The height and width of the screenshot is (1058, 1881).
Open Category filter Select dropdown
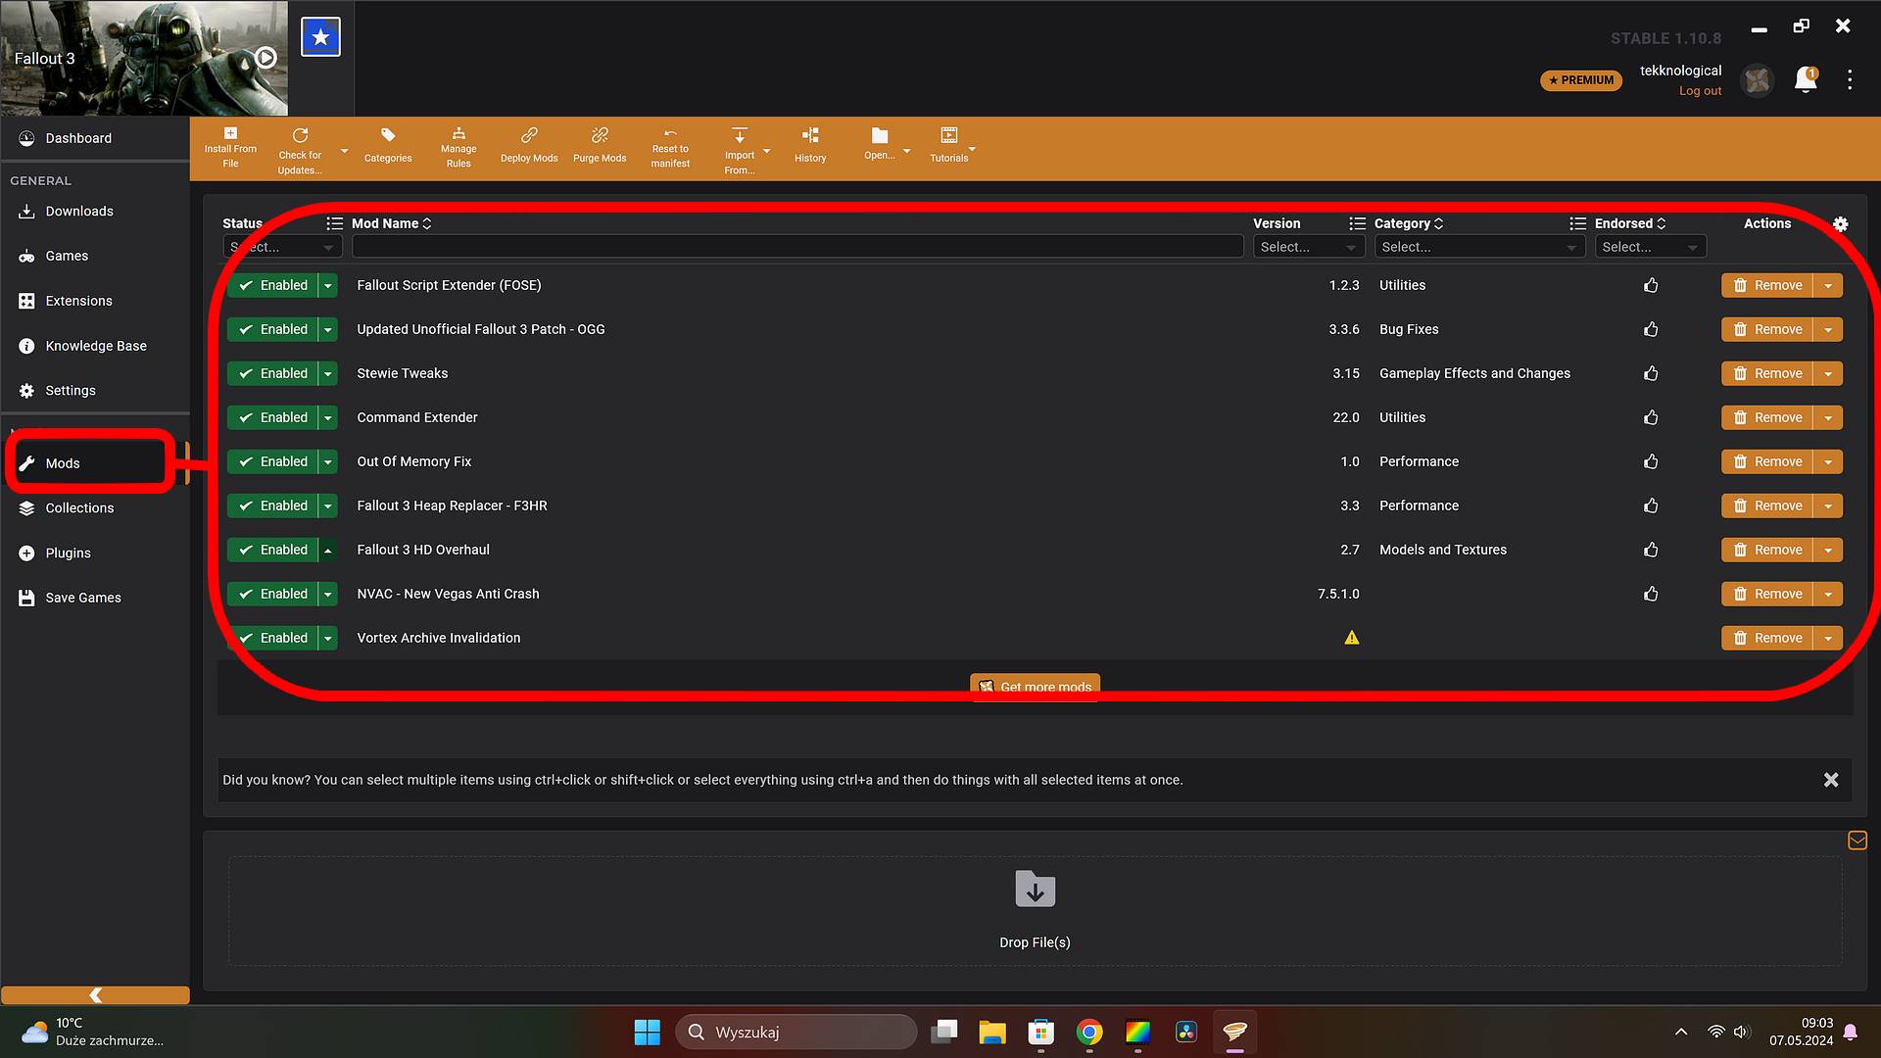coord(1479,247)
